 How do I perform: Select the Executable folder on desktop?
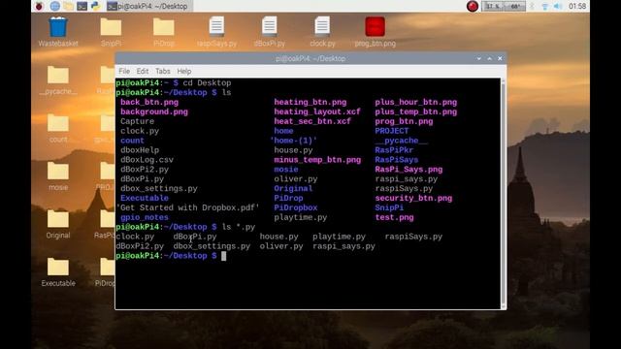pyautogui.click(x=58, y=272)
